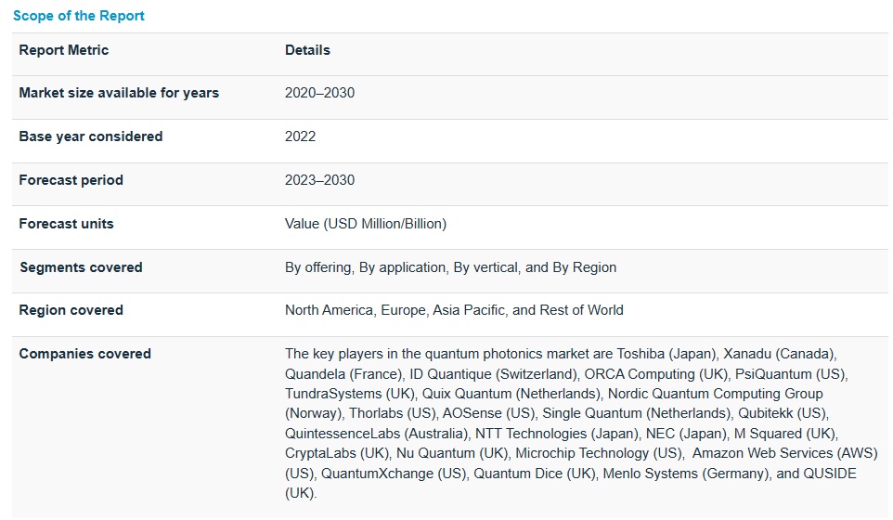Select the "Companies covered" row label
This screenshot has height=520, width=893.
tap(84, 354)
